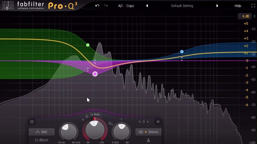Select the magenta bell band node
Image resolution: width=257 pixels, height=144 pixels.
(95, 74)
